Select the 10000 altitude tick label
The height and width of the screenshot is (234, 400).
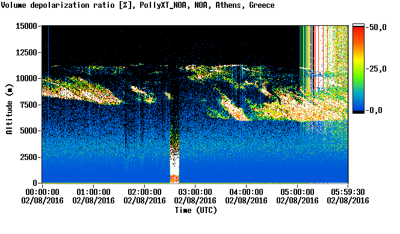coord(26,78)
